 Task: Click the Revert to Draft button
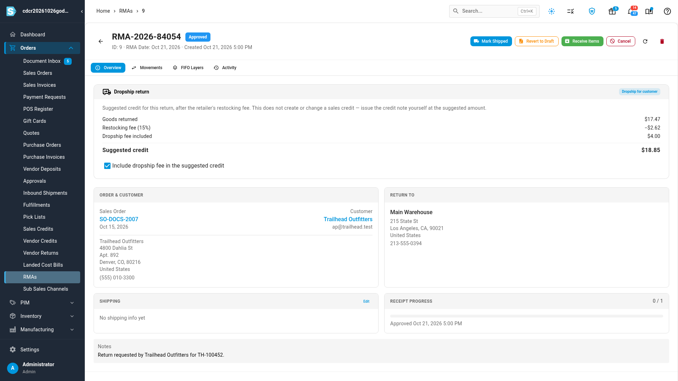click(x=536, y=41)
